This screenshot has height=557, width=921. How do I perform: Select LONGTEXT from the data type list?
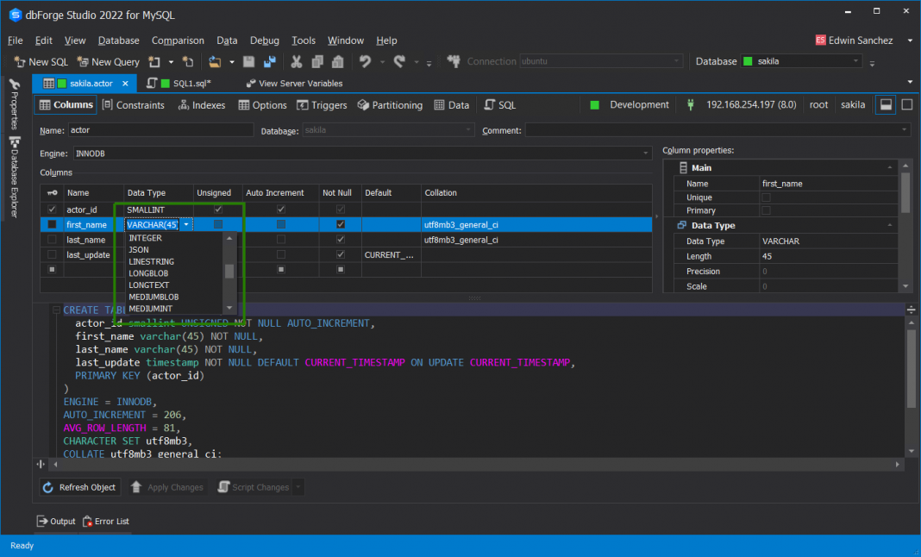point(148,285)
